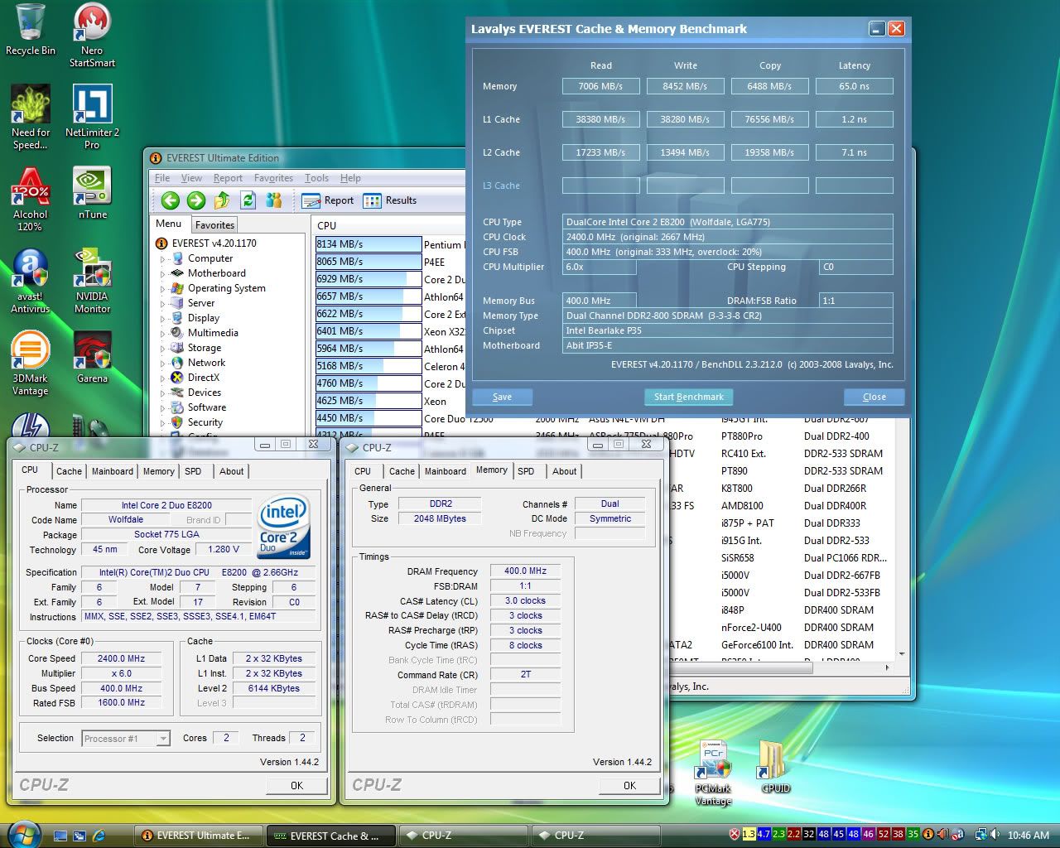Expand the Computer tree node
The image size is (1060, 848).
[162, 259]
